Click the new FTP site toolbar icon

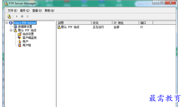point(9,16)
